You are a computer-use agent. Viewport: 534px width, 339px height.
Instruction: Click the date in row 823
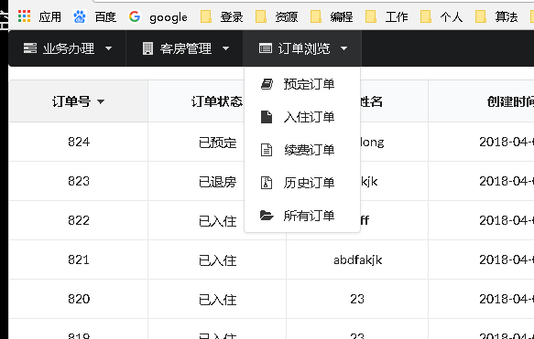tap(507, 181)
